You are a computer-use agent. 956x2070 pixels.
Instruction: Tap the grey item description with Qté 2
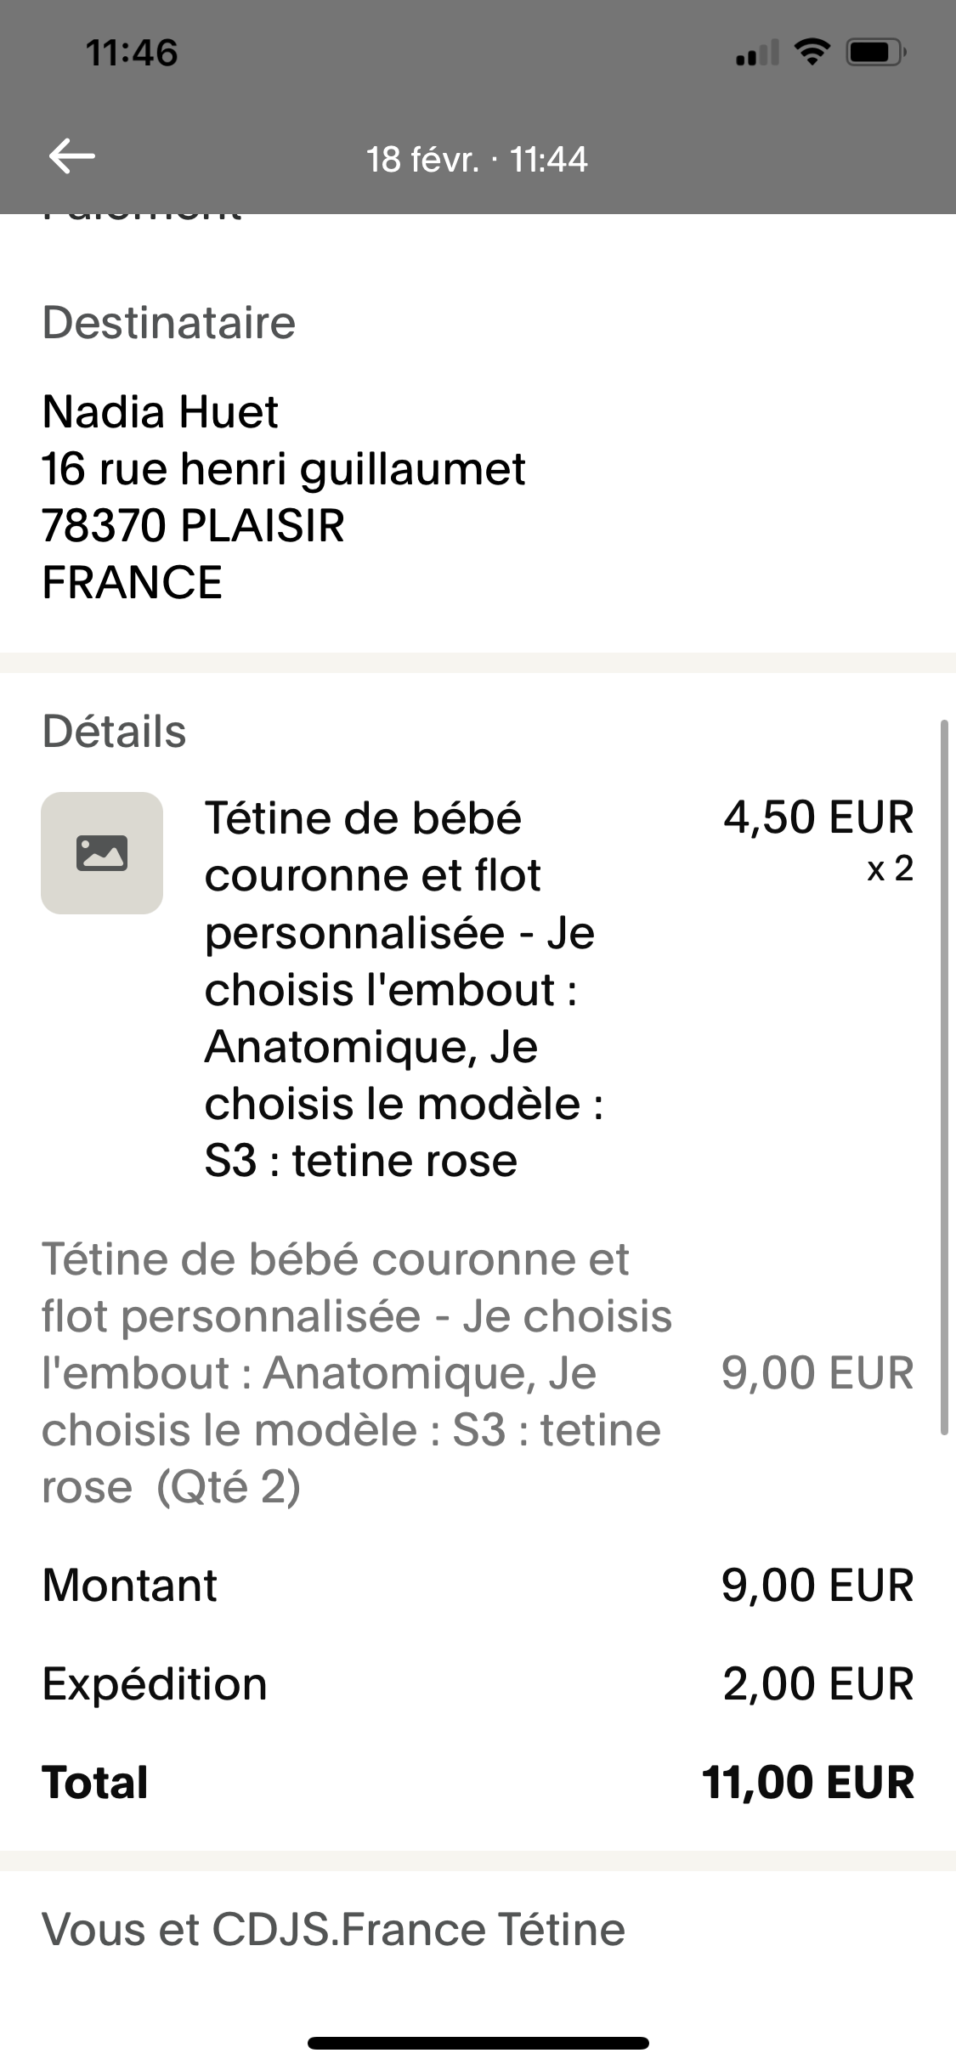pos(357,1372)
